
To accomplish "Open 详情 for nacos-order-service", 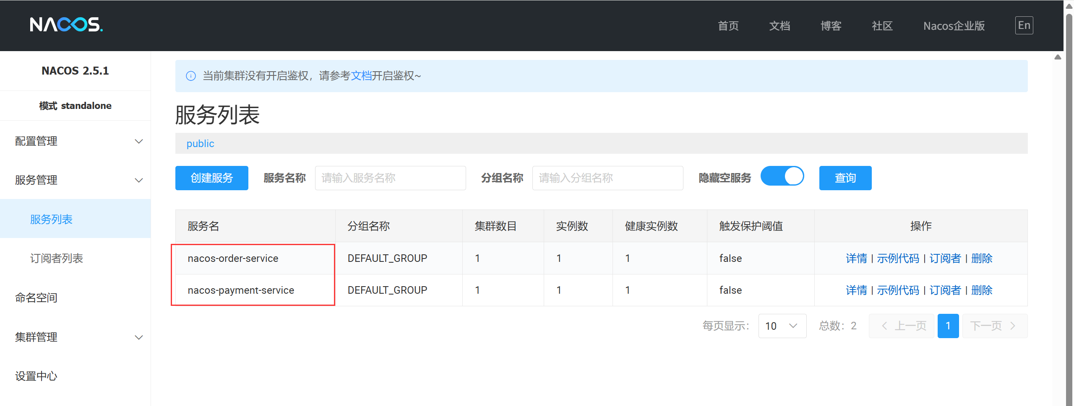I will pos(856,259).
